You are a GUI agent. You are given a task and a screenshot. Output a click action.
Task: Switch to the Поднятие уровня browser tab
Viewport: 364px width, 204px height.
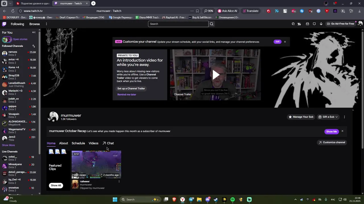(33, 3)
